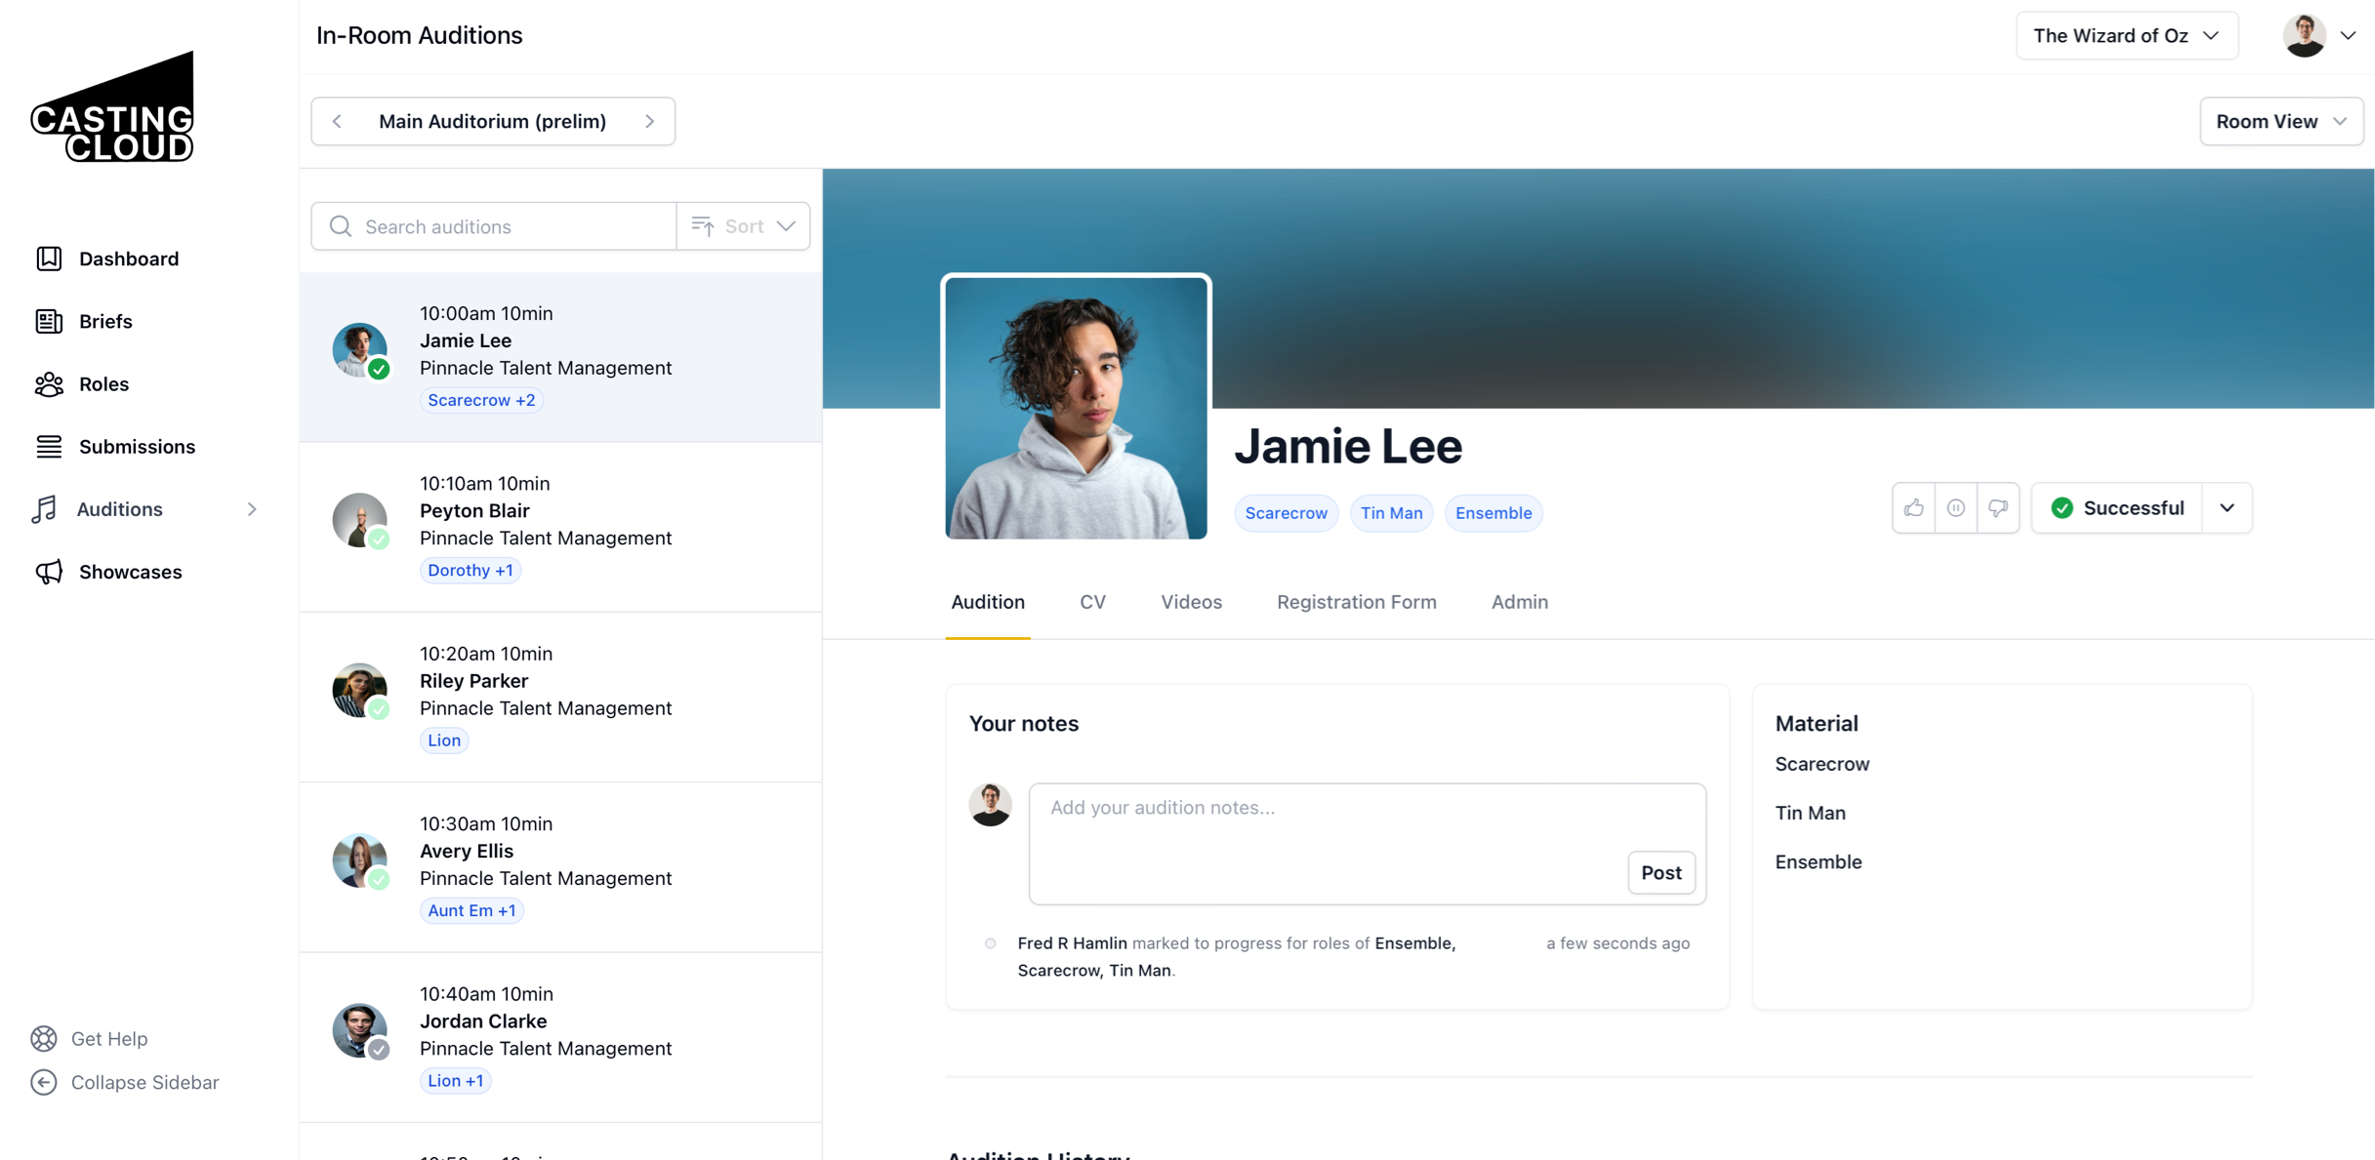
Task: Go to Showcases in the sidebar
Action: point(130,572)
